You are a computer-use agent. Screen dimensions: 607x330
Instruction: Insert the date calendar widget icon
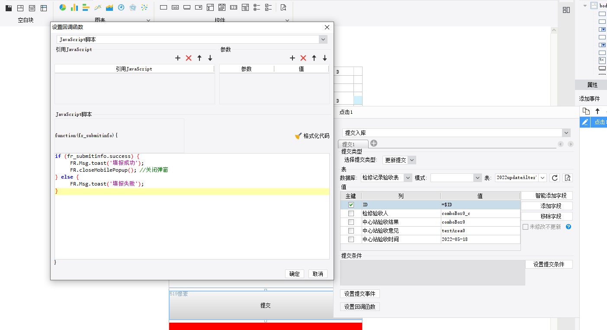[x=222, y=7]
